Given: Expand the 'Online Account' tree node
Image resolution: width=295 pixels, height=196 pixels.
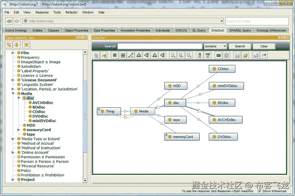Looking at the screenshot, I should [x=13, y=152].
